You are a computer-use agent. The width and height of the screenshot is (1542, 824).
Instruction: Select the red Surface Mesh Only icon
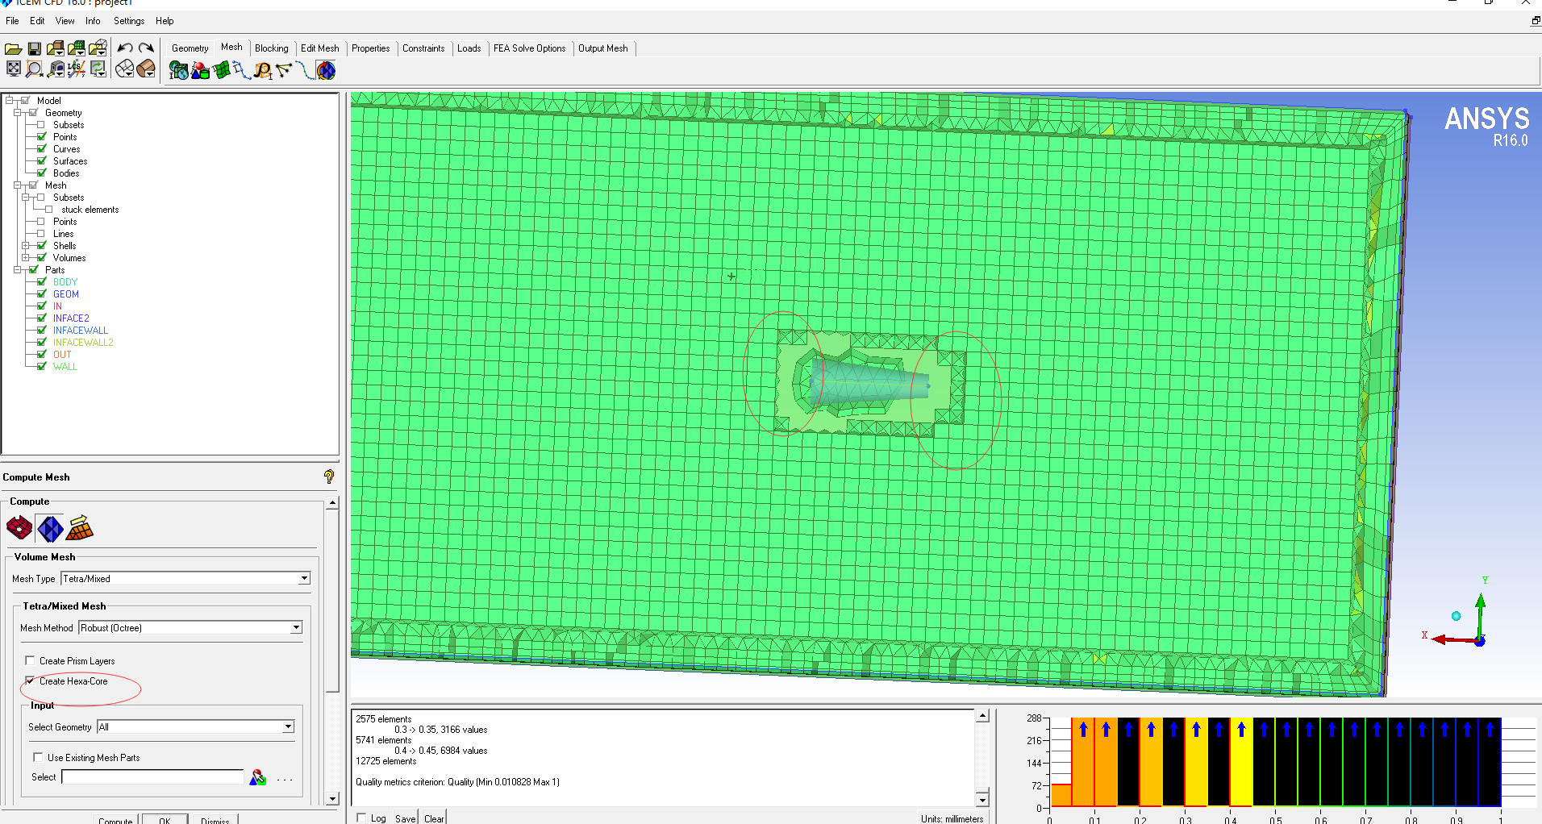(x=19, y=528)
